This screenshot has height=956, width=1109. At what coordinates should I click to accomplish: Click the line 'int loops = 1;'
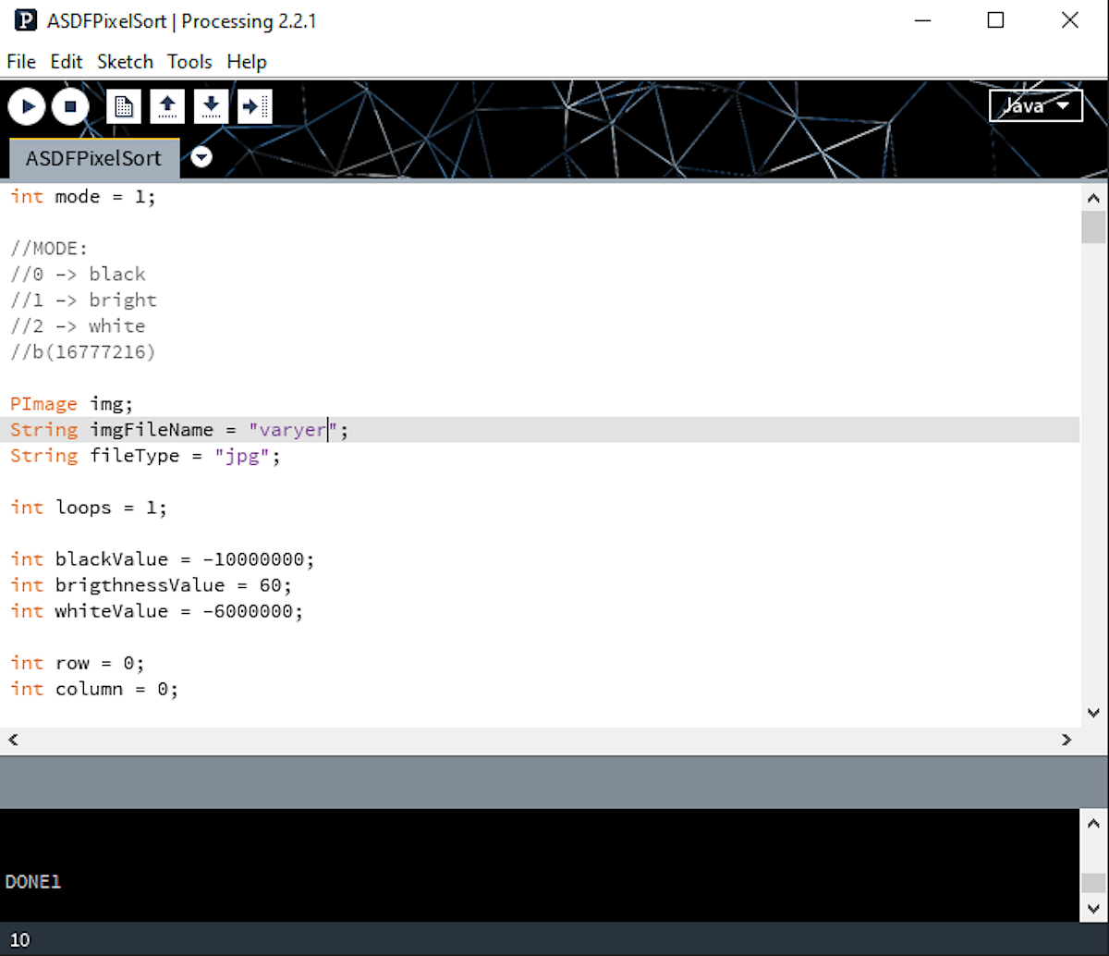coord(89,507)
